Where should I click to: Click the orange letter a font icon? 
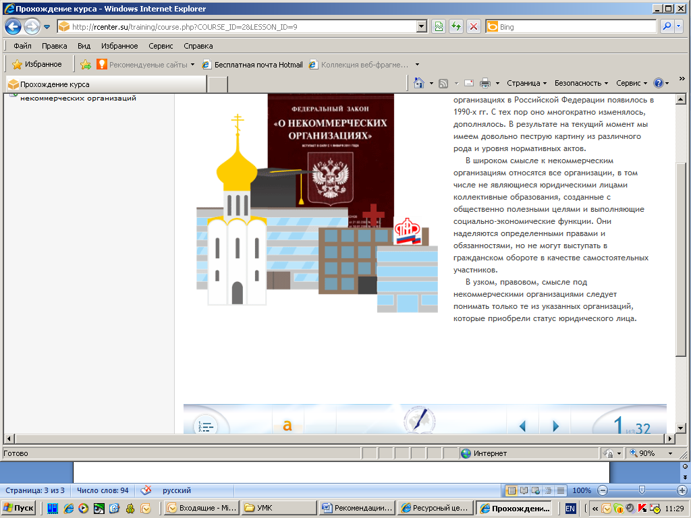287,426
